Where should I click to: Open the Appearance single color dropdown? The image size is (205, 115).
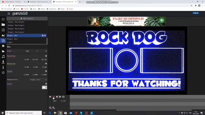38,80
